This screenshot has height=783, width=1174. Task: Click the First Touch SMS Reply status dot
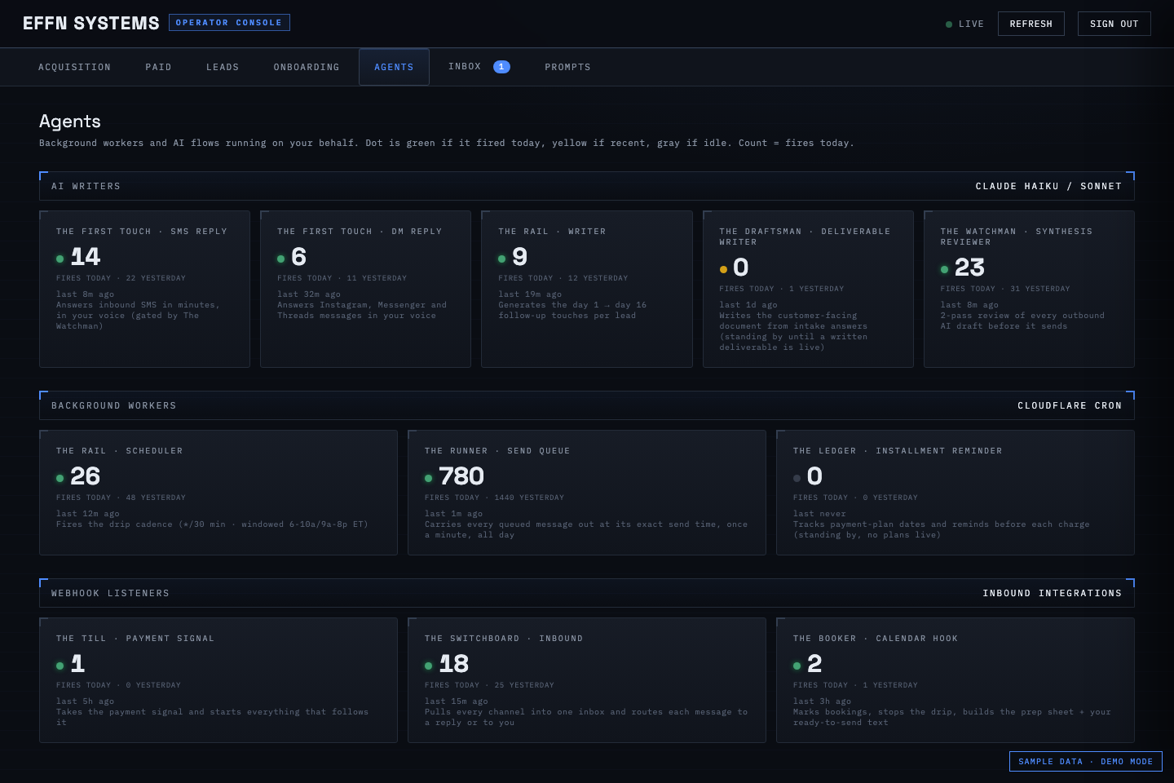(x=60, y=259)
